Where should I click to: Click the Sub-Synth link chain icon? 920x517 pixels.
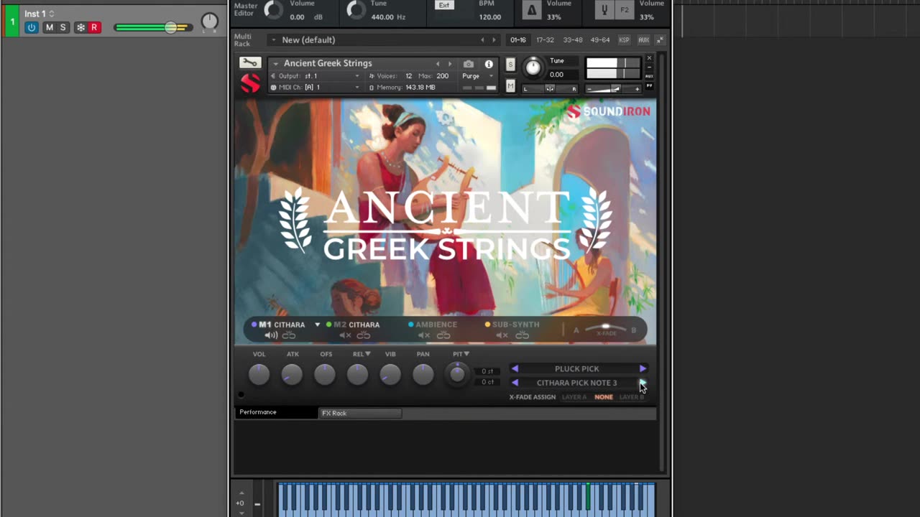pos(523,335)
